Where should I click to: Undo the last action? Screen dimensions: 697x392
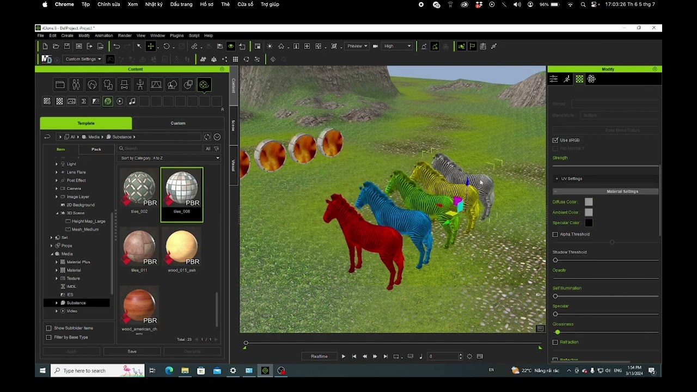point(117,46)
